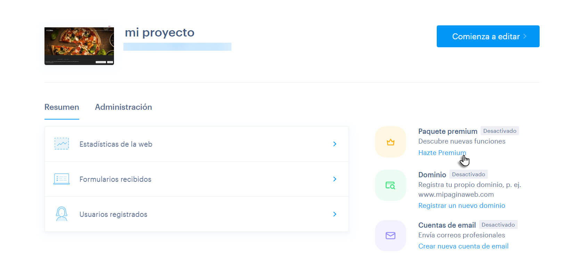Expand Formularios recibidos chevron arrow

[x=335, y=179]
